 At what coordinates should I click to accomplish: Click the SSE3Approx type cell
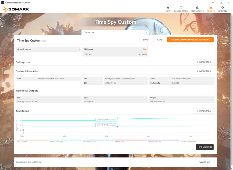tap(115, 101)
